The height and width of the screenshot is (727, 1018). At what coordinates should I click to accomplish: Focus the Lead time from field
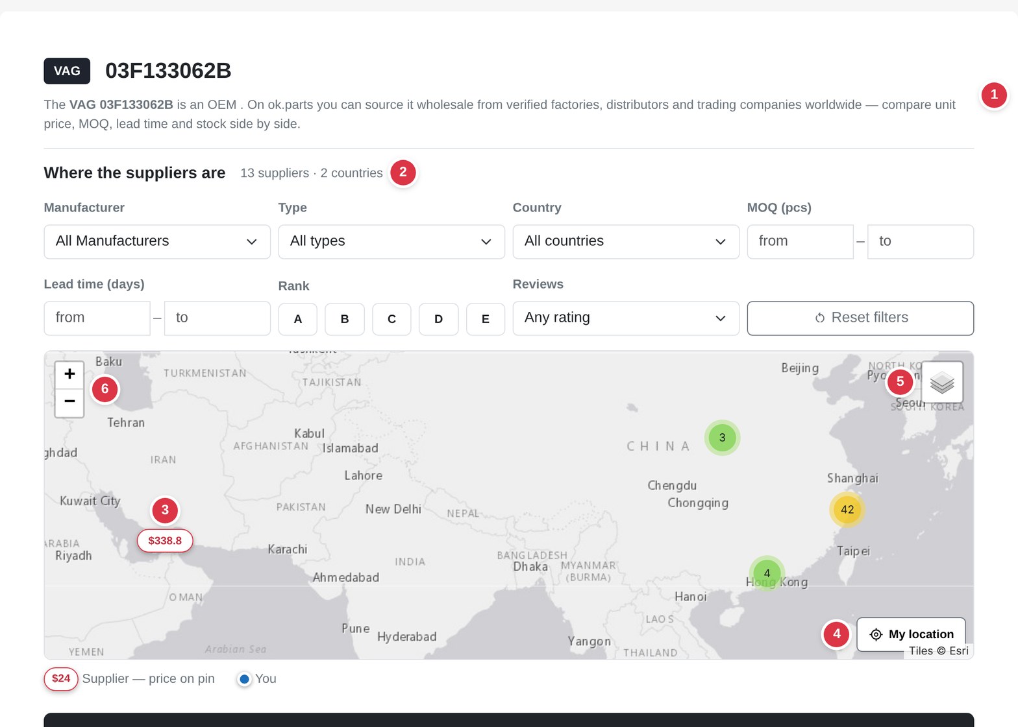point(97,318)
